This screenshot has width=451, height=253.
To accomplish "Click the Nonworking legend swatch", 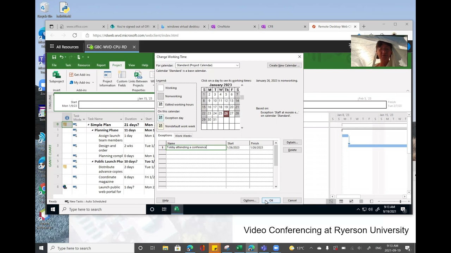I will click(x=161, y=96).
